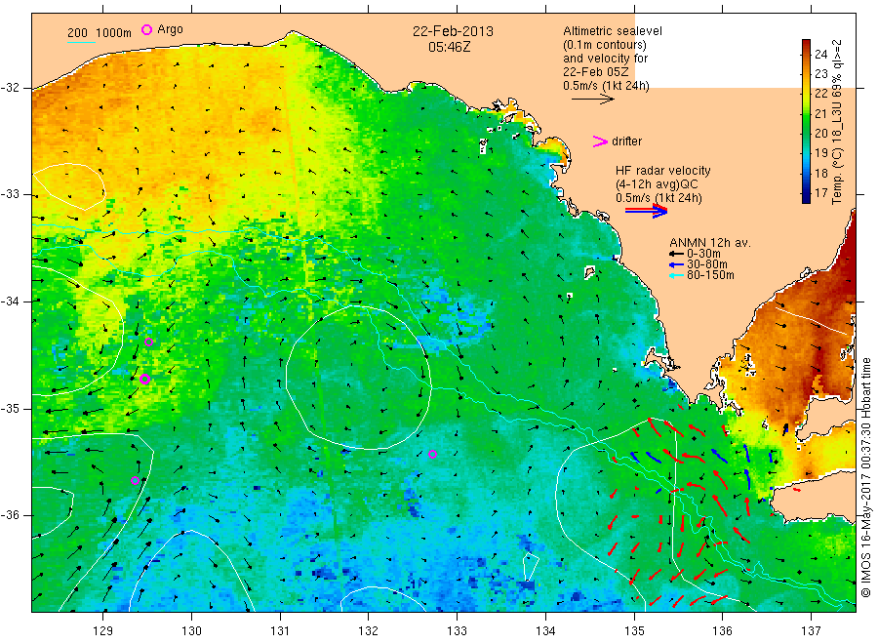This screenshot has width=878, height=644.
Task: Select the Argo float marker near 129.4E 35.7S
Action: click(x=135, y=480)
